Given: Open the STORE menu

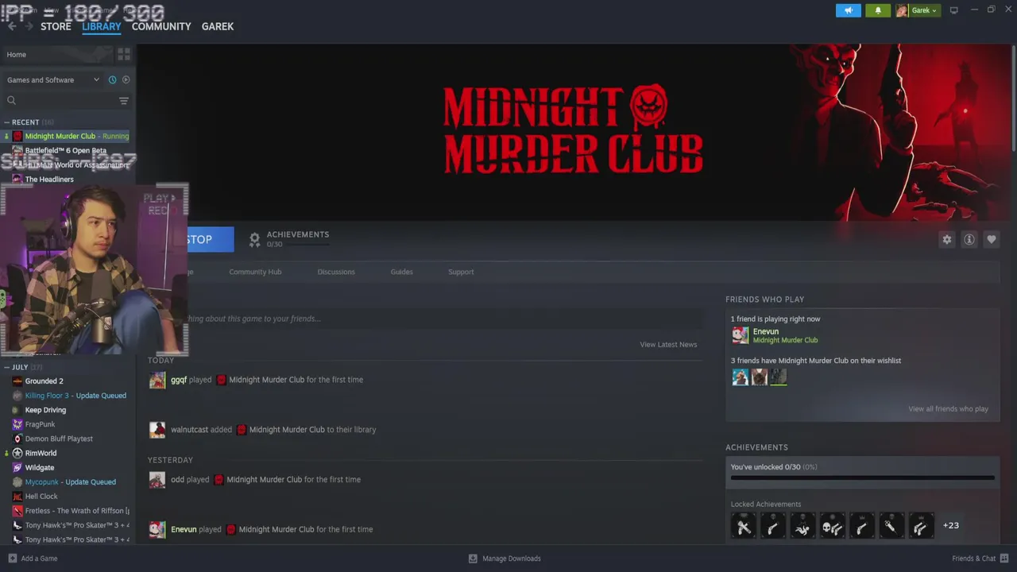Looking at the screenshot, I should [56, 26].
